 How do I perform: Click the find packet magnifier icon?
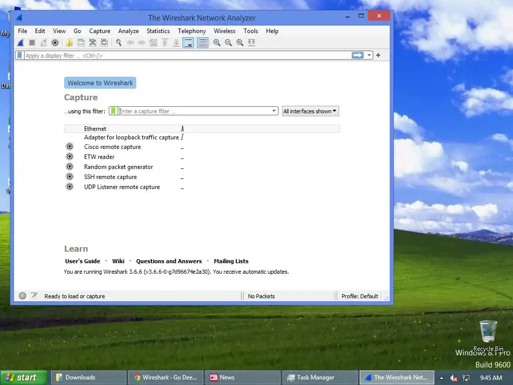point(118,43)
